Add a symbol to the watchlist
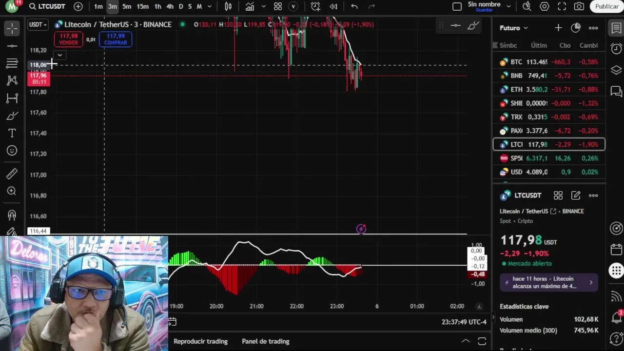Image resolution: width=624 pixels, height=351 pixels. tap(558, 28)
